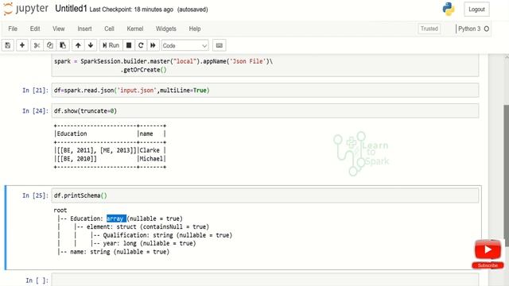Copy selected cells icon
Screen dimensions: 509x286
coord(49,45)
